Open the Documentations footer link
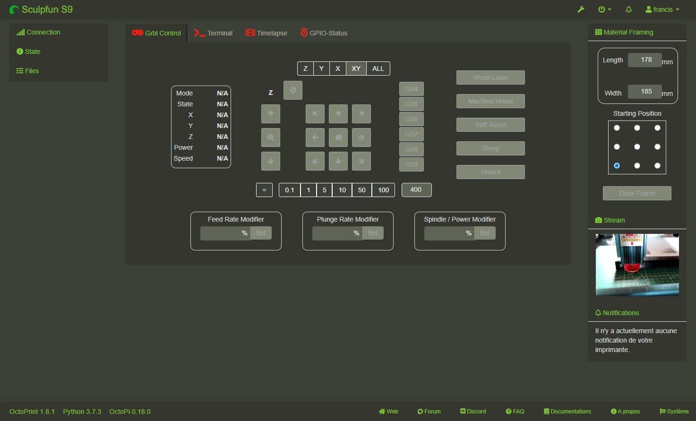The height and width of the screenshot is (421, 696). coord(567,412)
